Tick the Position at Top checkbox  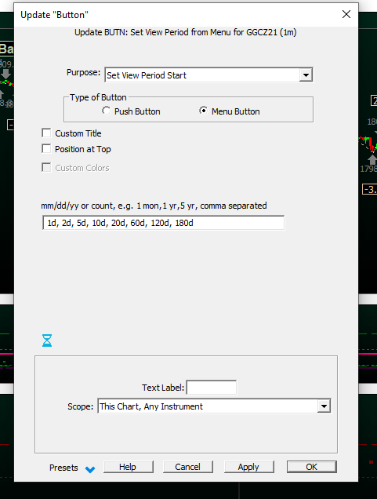46,148
